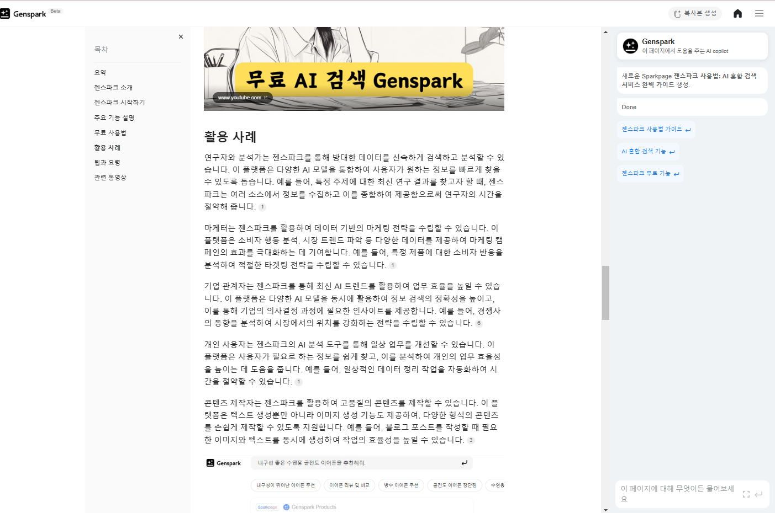Click the 무료 AI 검색 Genspark video thumbnail
Screen dimensions: 775x513
[354, 69]
